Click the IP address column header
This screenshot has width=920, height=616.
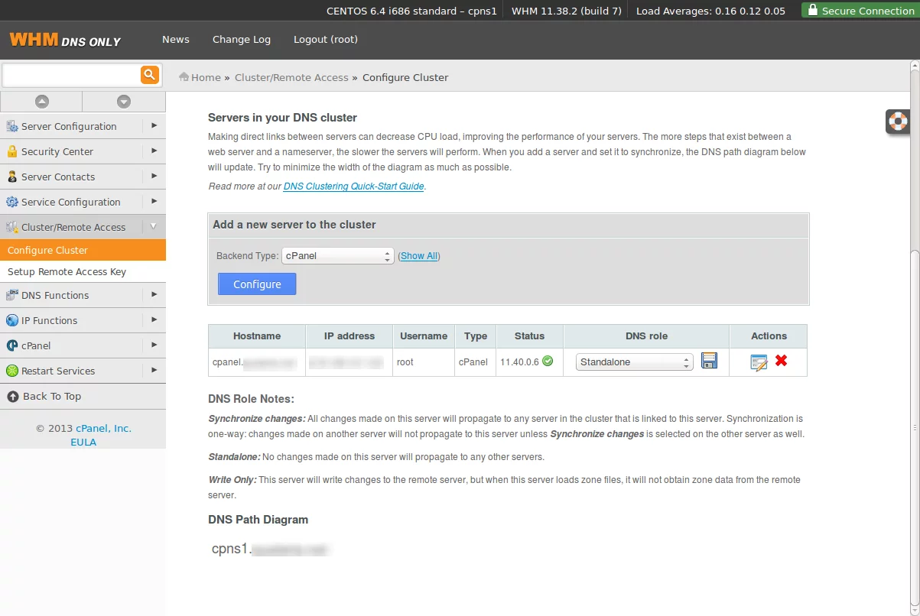pos(349,336)
